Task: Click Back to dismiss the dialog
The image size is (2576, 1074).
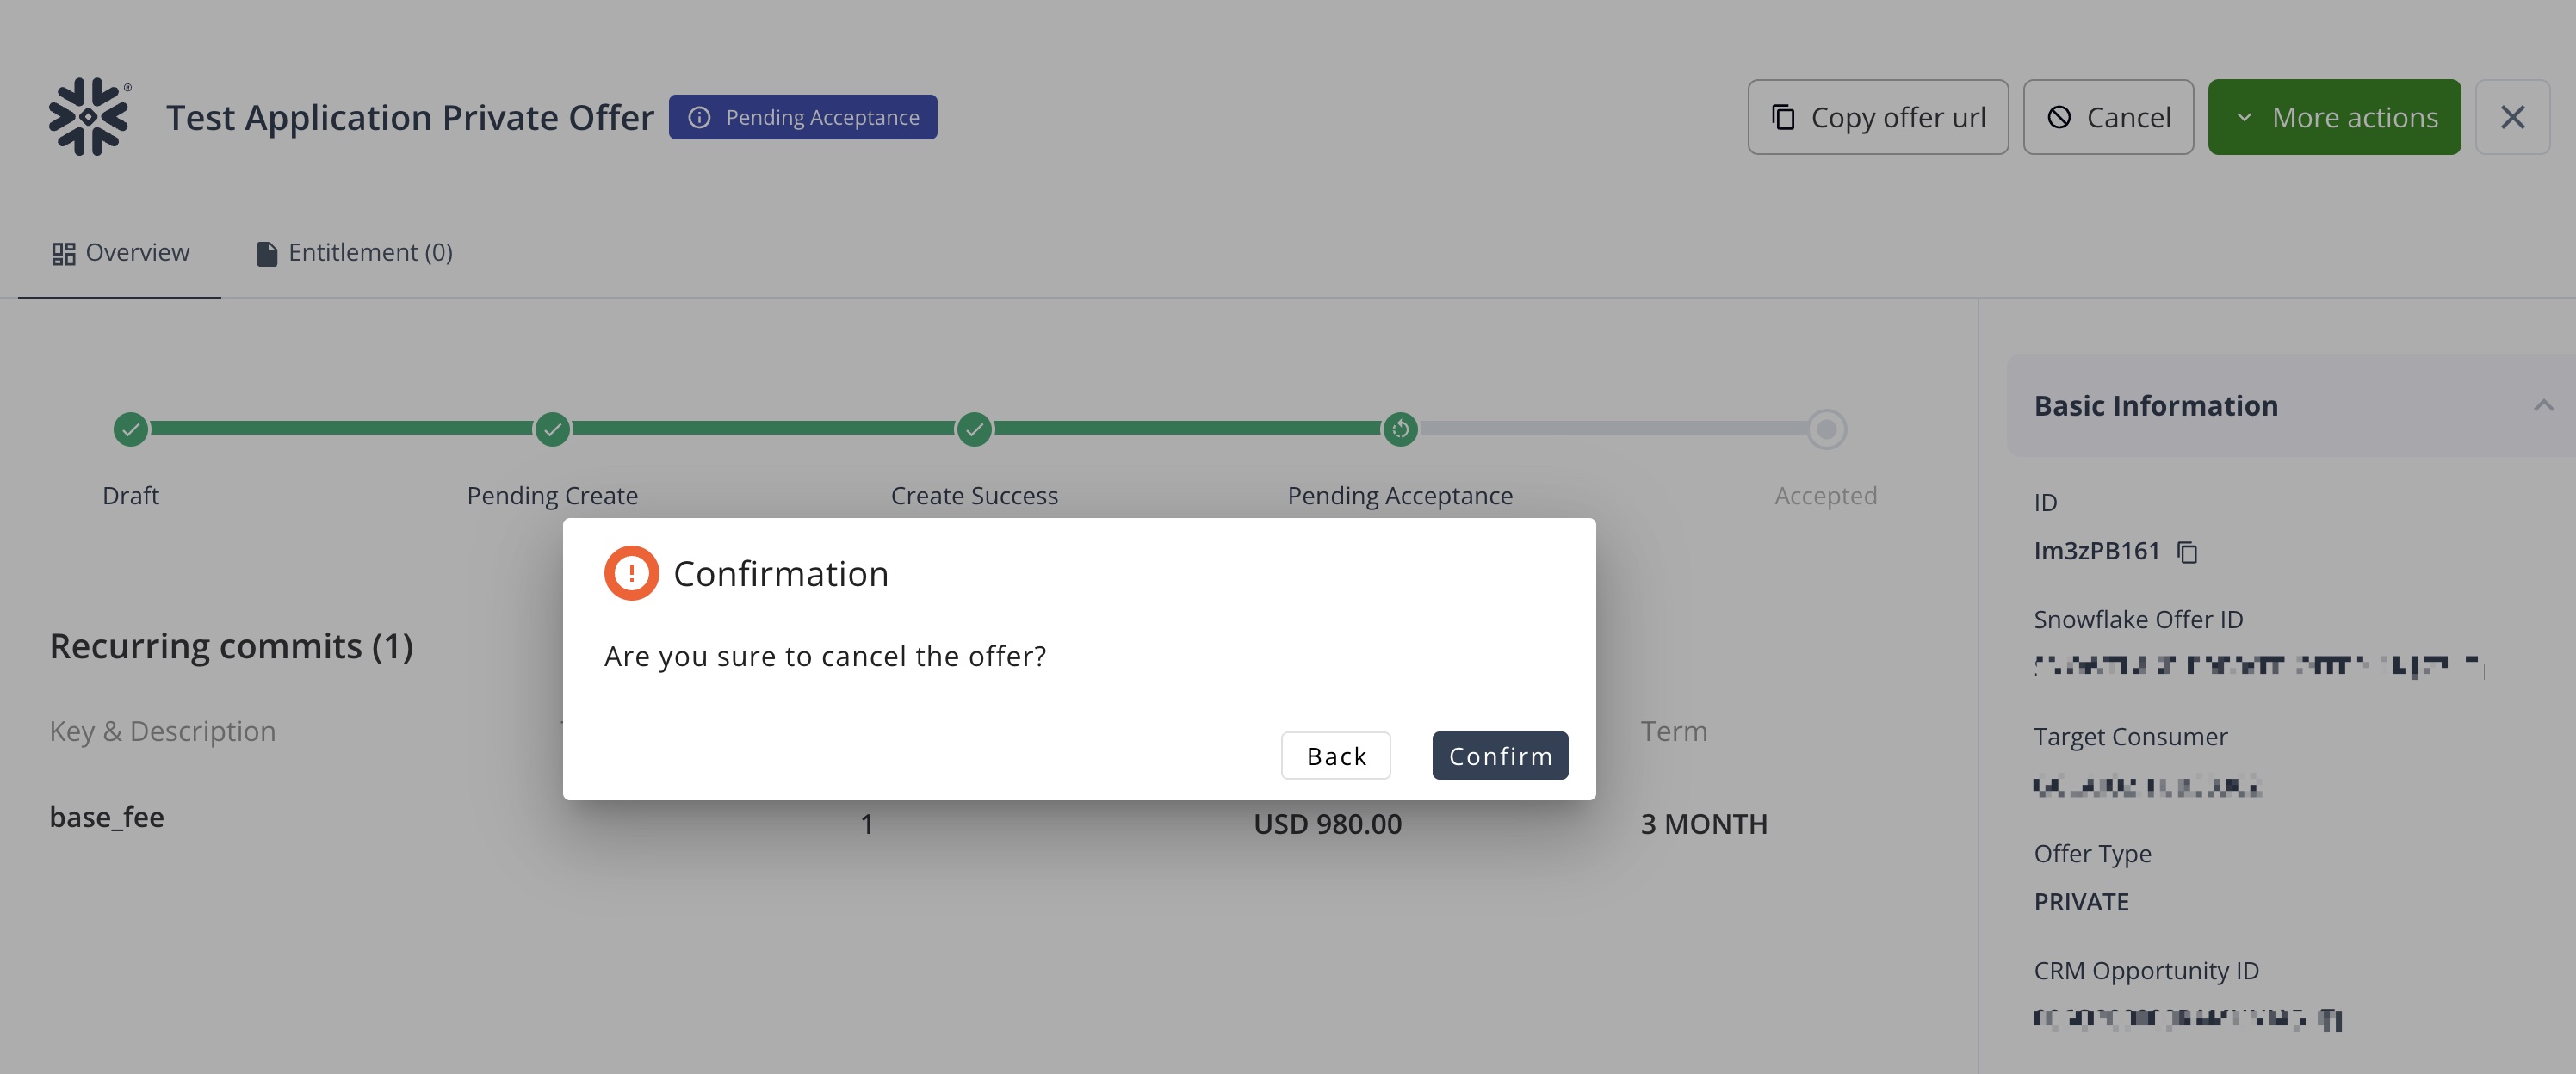Action: pyautogui.click(x=1335, y=756)
